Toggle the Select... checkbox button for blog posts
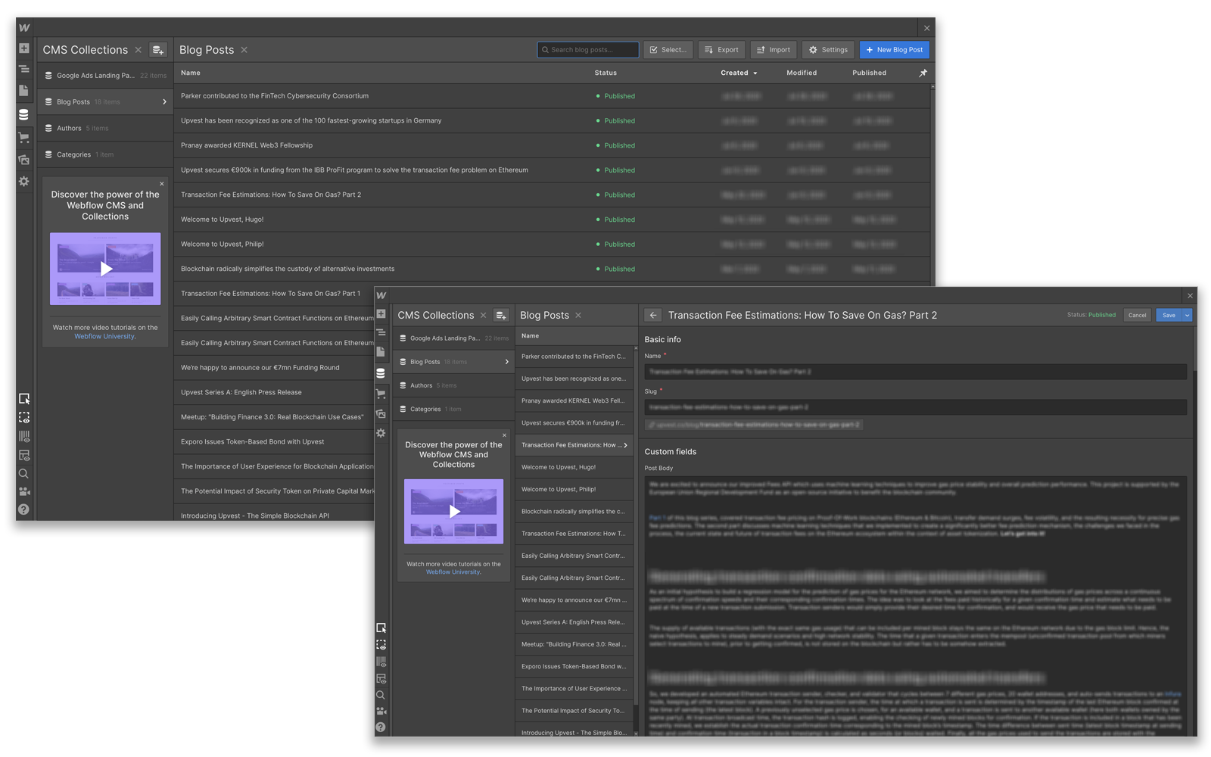Image resolution: width=1211 pixels, height=757 pixels. 668,49
